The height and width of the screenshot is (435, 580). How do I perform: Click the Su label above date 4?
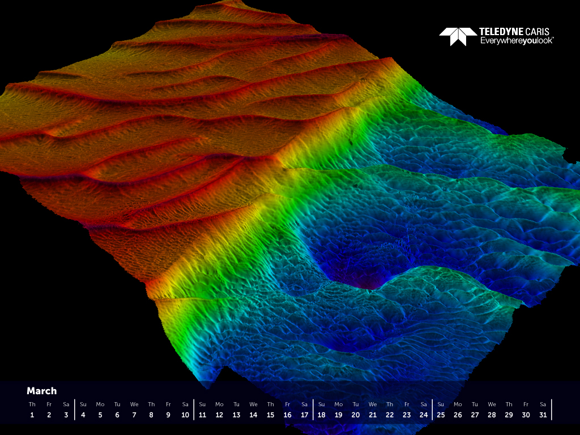(x=83, y=404)
